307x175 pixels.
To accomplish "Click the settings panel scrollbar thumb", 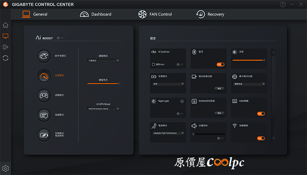I will pos(274,87).
